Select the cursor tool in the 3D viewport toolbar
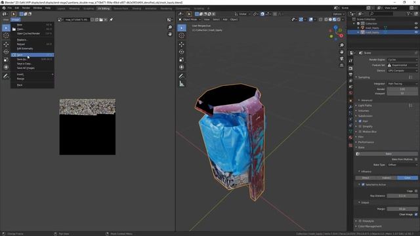 point(182,35)
